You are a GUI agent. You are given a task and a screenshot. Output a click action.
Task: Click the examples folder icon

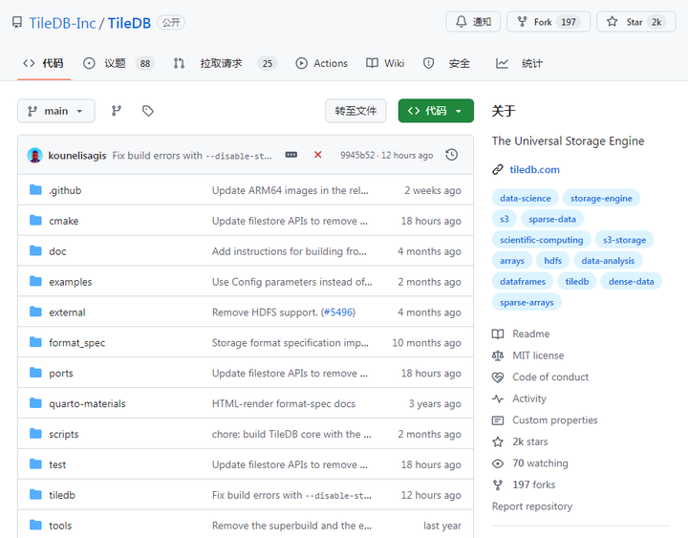(35, 281)
